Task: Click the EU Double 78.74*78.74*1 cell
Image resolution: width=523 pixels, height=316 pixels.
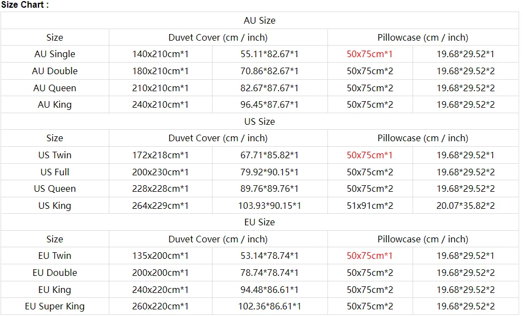Action: [x=270, y=273]
